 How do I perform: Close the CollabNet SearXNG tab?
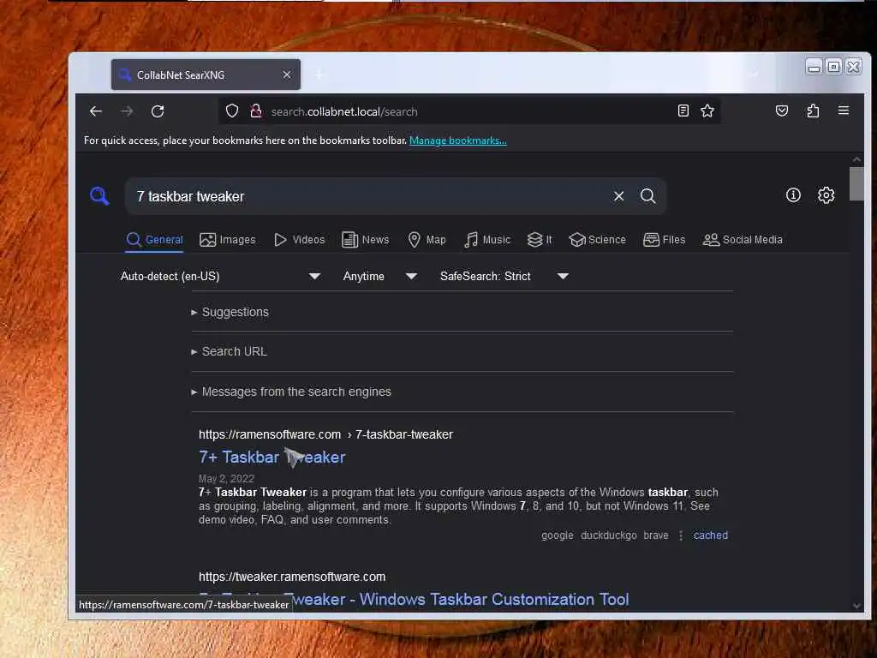point(286,75)
